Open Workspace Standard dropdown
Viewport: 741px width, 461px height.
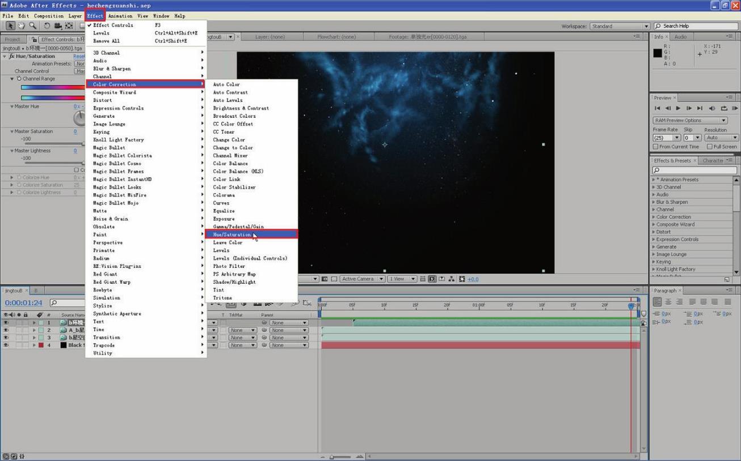click(620, 26)
